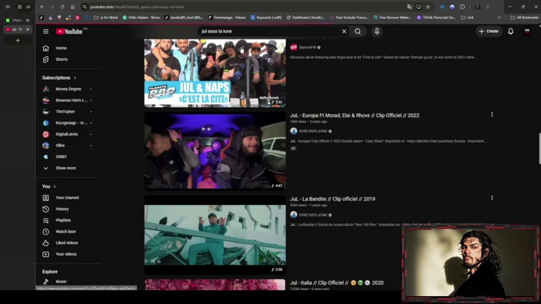Viewport: 541px width, 304px height.
Task: Show hidden bookmarks overflow chevron
Action: click(499, 18)
